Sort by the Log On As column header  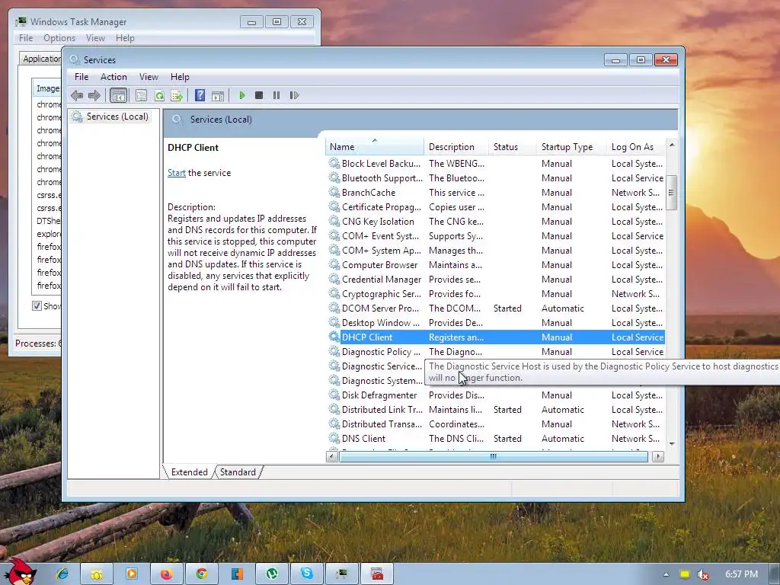coord(636,147)
